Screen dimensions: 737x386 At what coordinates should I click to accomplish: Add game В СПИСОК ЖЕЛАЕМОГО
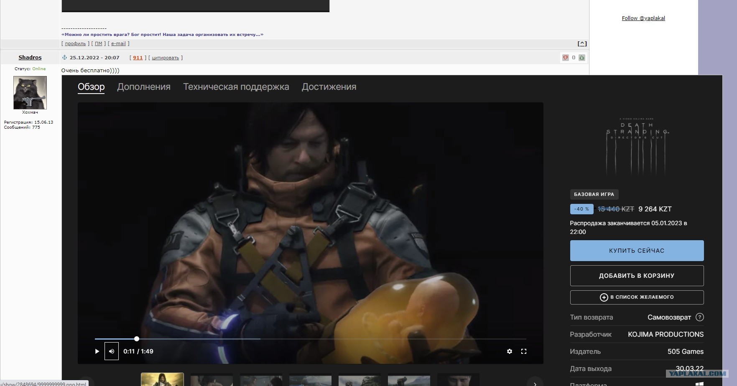[637, 297]
